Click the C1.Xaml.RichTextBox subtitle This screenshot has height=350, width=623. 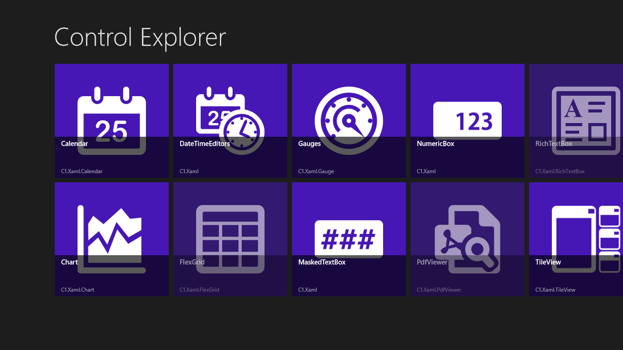pyautogui.click(x=560, y=171)
